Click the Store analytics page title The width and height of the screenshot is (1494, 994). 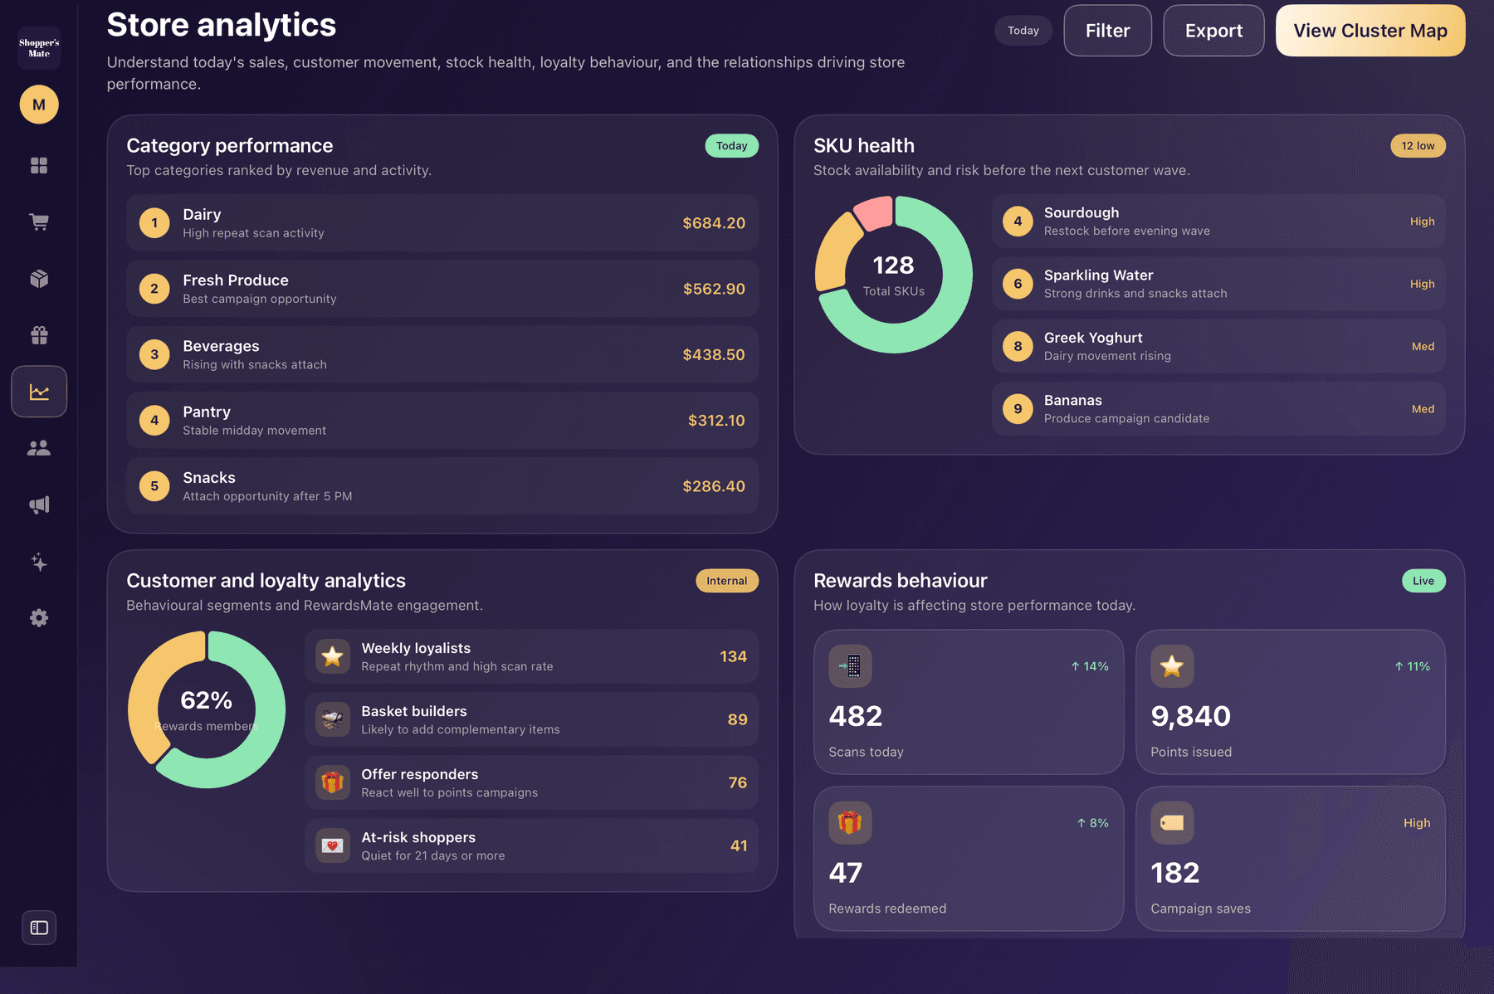(x=222, y=25)
